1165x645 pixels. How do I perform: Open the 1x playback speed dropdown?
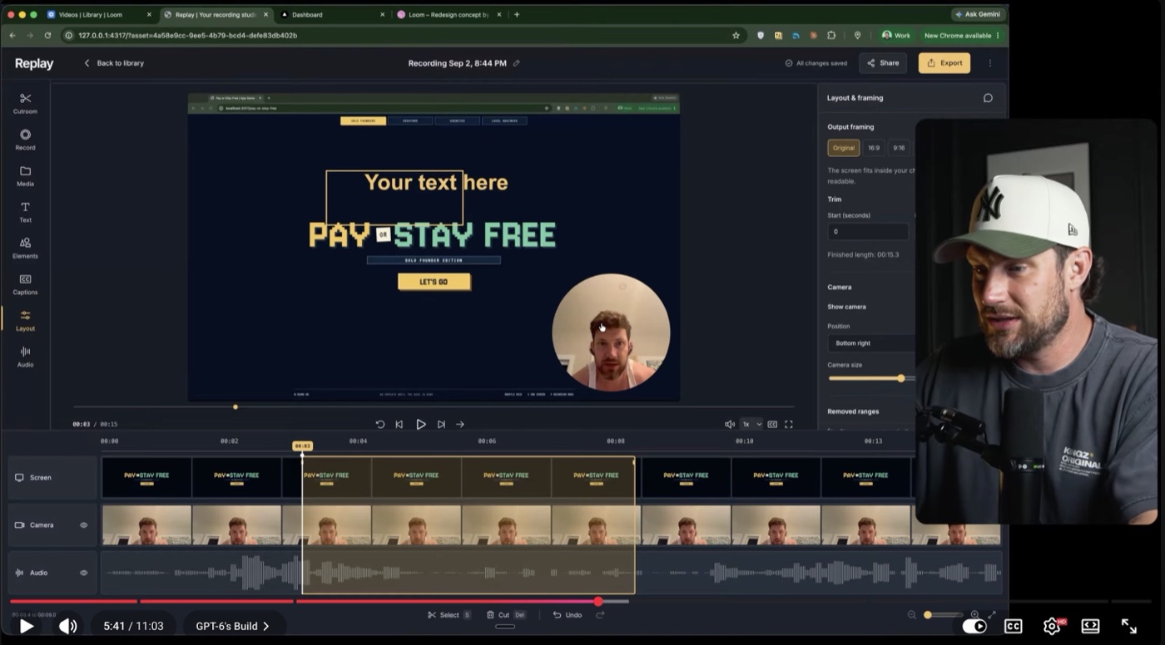click(751, 424)
